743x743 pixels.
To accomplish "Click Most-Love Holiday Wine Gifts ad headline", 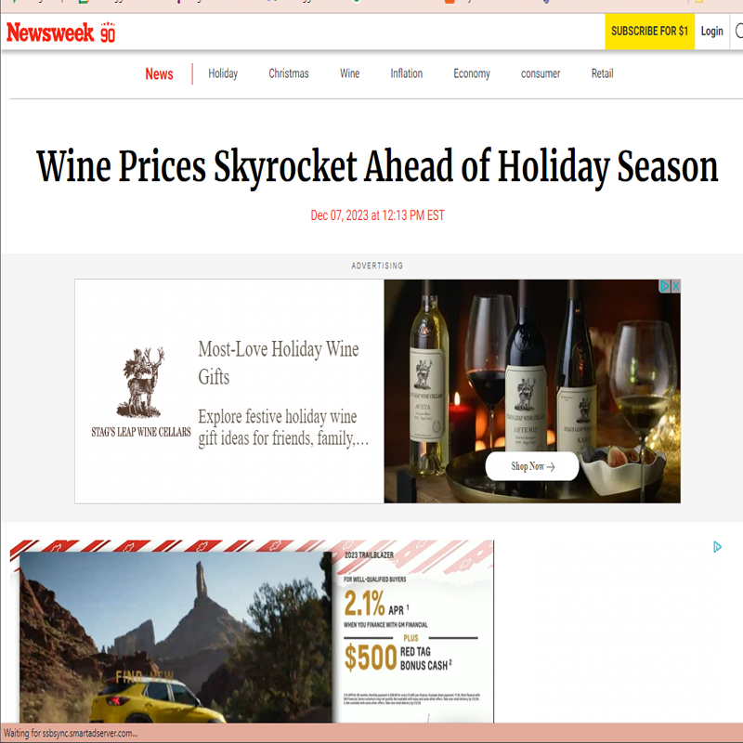I will pos(278,363).
